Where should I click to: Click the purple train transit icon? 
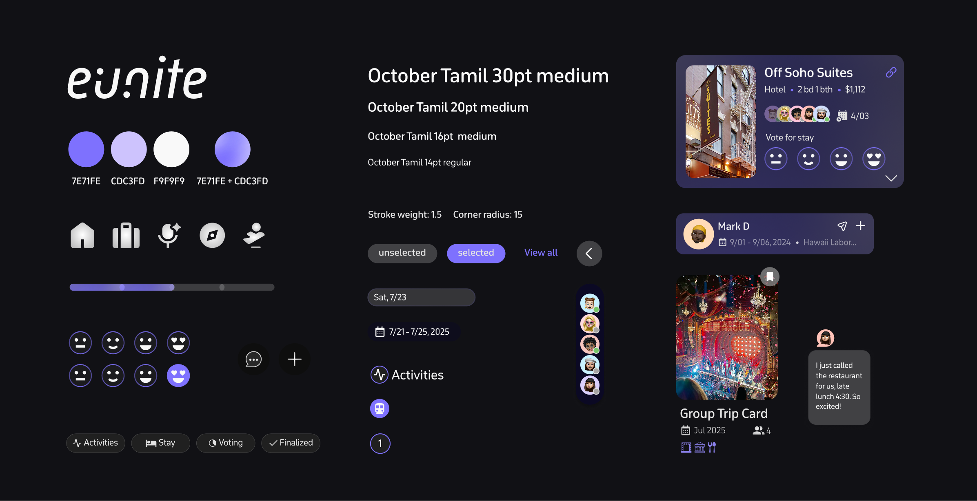point(380,408)
